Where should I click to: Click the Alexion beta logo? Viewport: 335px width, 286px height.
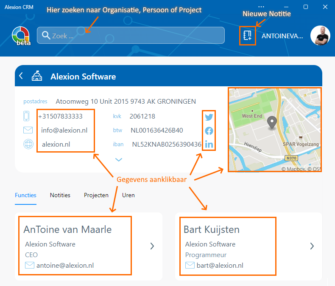[21, 36]
